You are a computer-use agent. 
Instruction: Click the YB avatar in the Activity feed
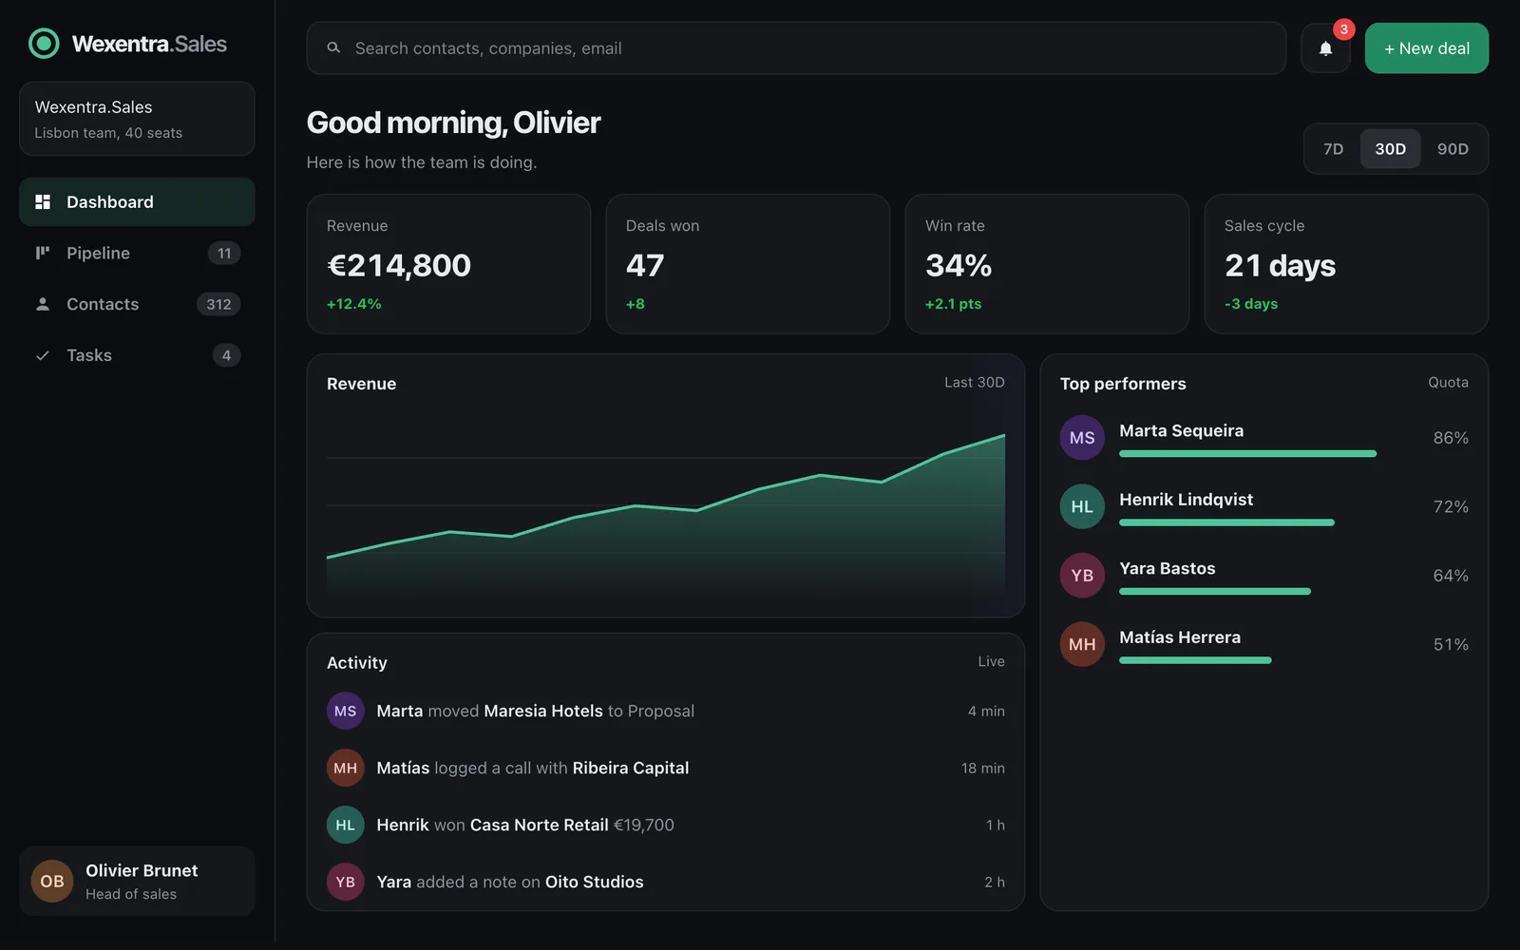click(346, 882)
